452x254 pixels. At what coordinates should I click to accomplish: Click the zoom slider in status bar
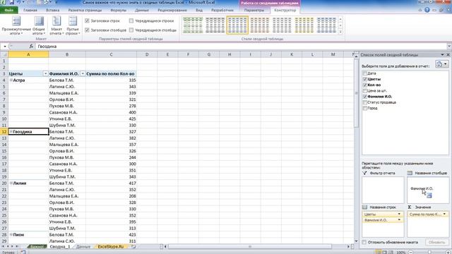[429, 253]
